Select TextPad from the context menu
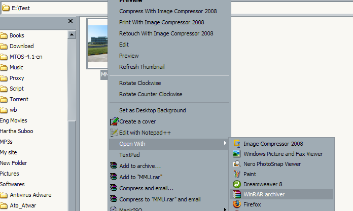353x211 pixels. (129, 155)
